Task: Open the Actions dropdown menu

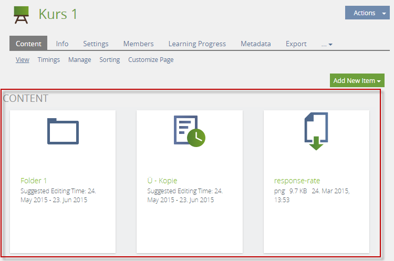Action: click(x=367, y=13)
